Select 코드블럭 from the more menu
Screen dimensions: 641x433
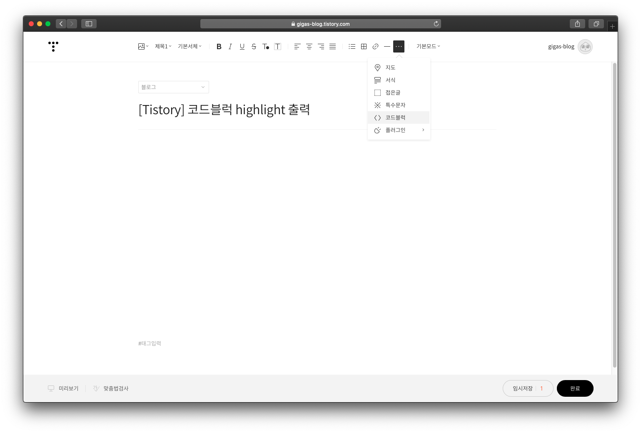pos(399,118)
